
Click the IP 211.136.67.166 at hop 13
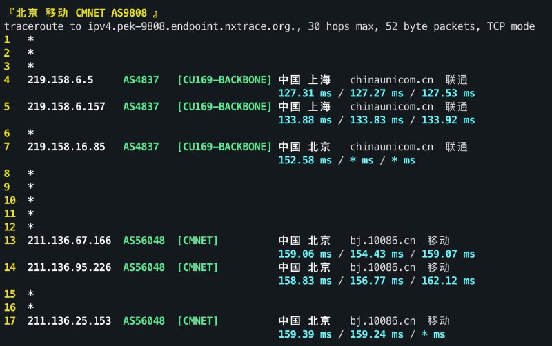pyautogui.click(x=70, y=241)
